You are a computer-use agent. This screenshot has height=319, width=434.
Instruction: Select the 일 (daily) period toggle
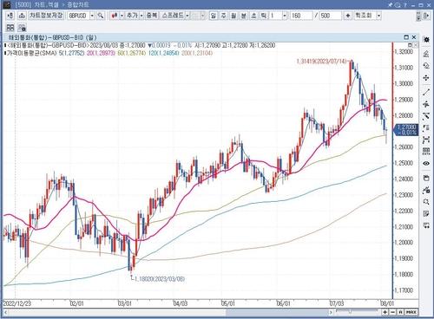(214, 16)
